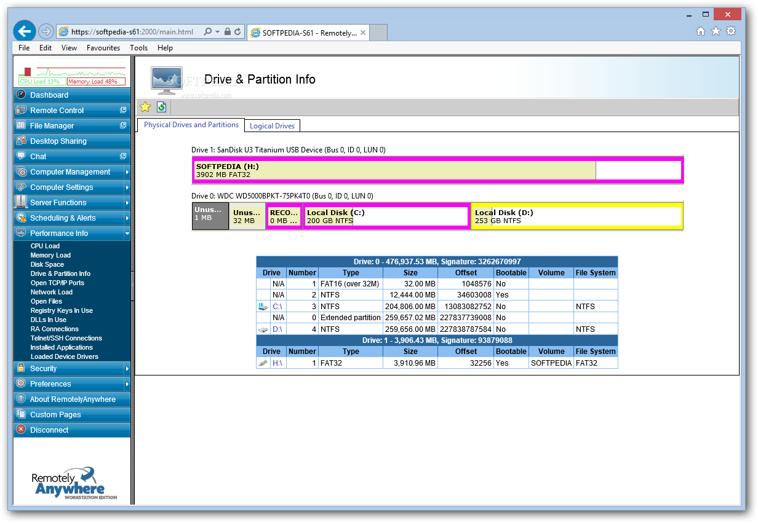Expand Computer Management submenu arrow

coord(127,172)
